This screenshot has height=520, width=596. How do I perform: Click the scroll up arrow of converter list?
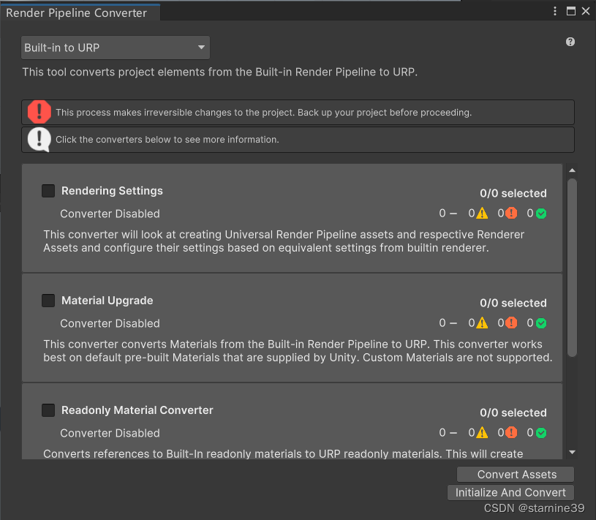coord(572,170)
